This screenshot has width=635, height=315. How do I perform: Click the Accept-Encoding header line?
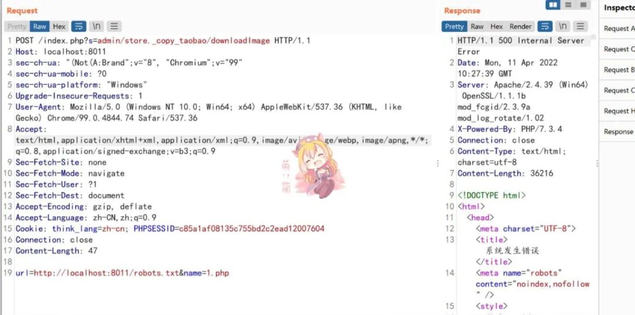click(83, 206)
